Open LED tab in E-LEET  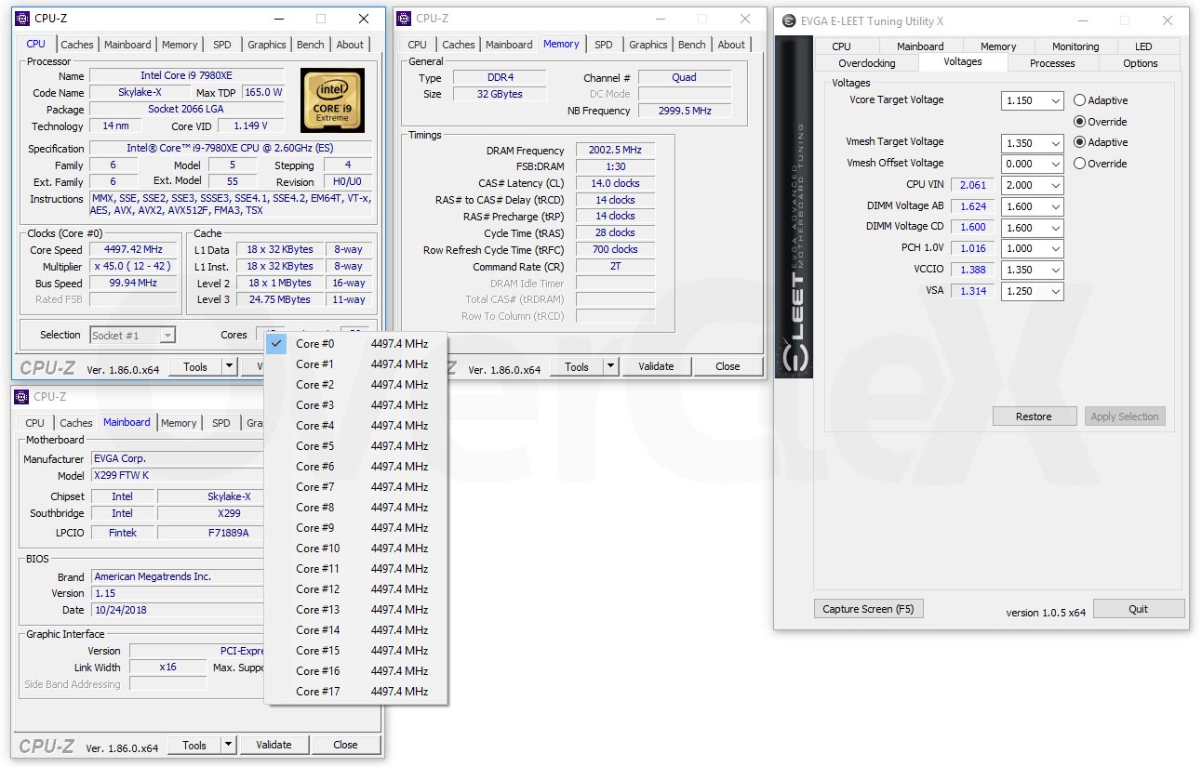coord(1143,46)
